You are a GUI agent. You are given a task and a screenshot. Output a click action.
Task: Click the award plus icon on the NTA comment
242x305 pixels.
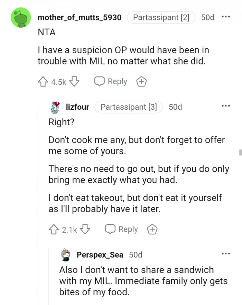pyautogui.click(x=141, y=82)
